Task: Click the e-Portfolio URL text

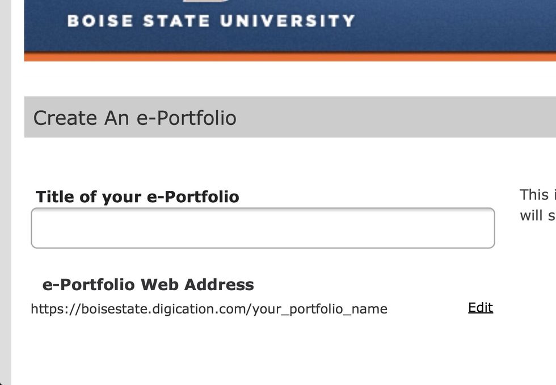Action: 209,309
